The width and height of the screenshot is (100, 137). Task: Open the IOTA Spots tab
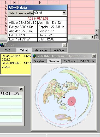[x=87, y=61]
